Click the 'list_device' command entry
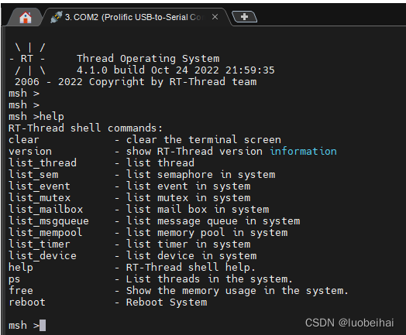The height and width of the screenshot is (335, 406). click(132, 255)
